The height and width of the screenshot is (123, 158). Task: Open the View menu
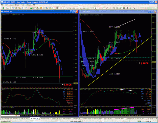pyautogui.click(x=7, y=5)
